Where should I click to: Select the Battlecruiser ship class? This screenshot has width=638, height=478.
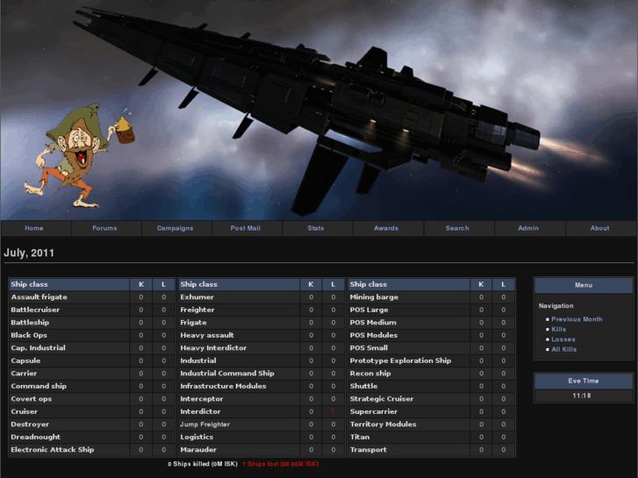[x=35, y=310]
